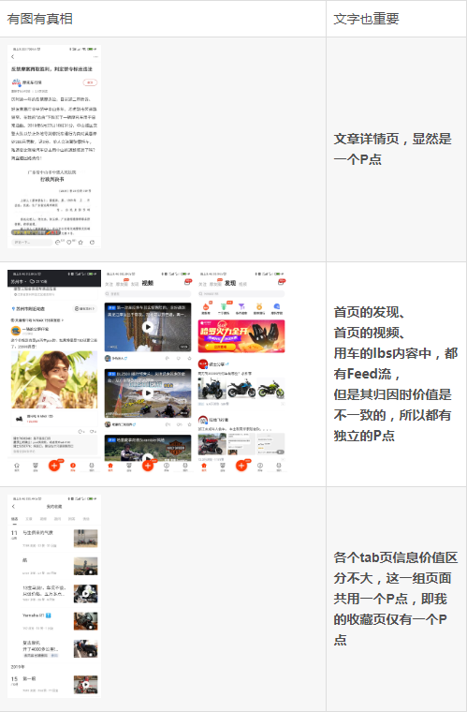Tap the heart icon under the cornfield post
The height and width of the screenshot is (712, 467).
coord(92,431)
